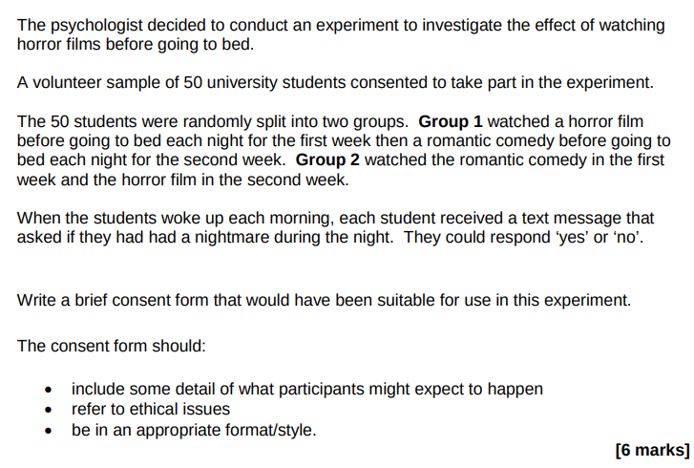Click the third bullet point dot
The height and width of the screenshot is (468, 694).
[x=49, y=431]
